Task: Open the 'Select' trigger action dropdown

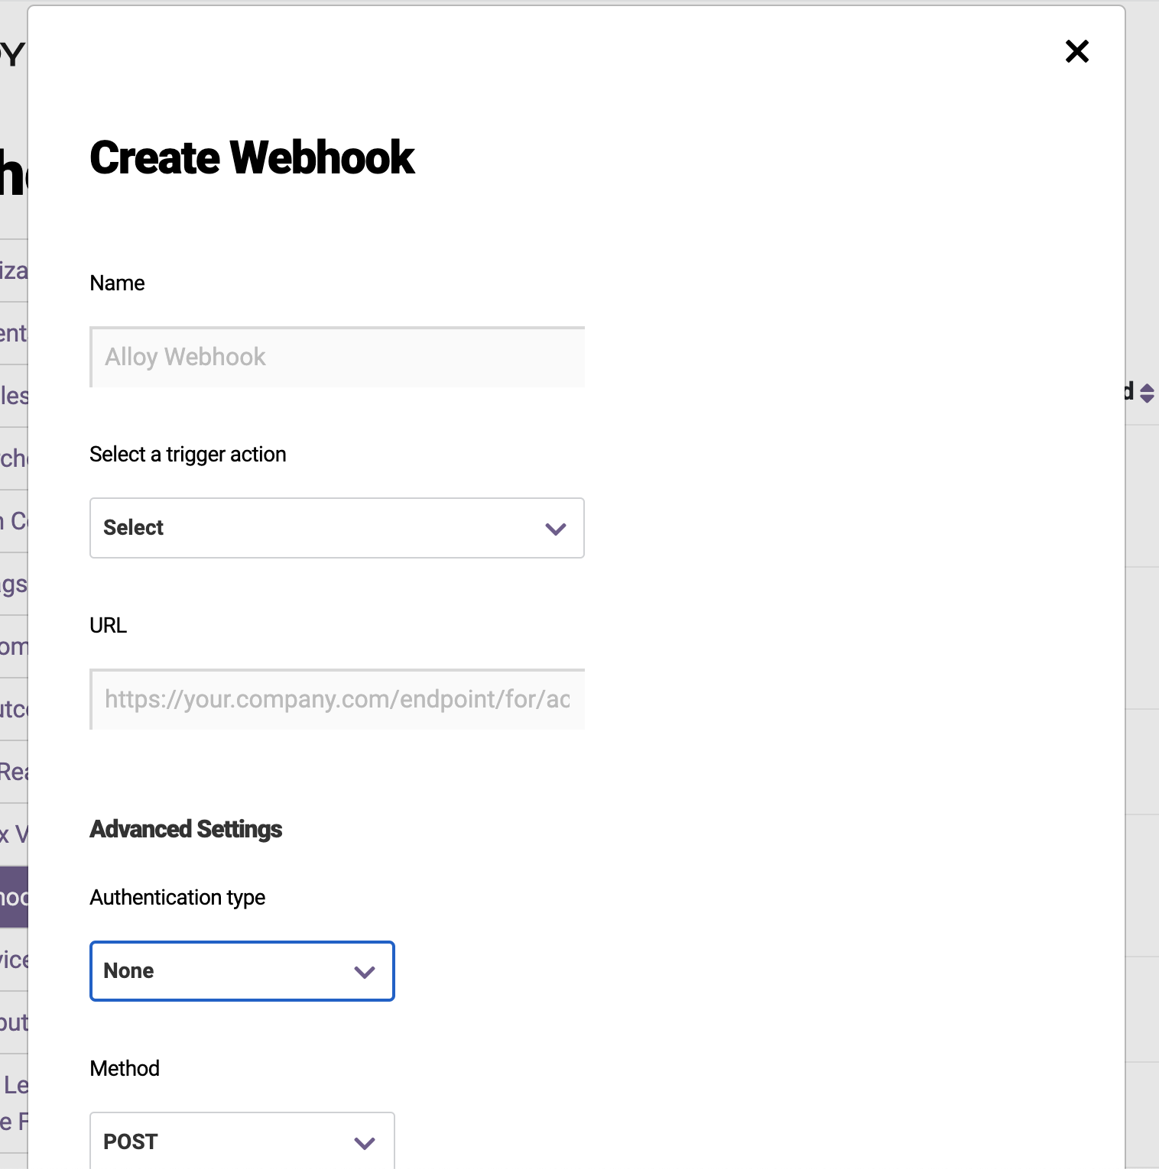Action: pyautogui.click(x=336, y=528)
